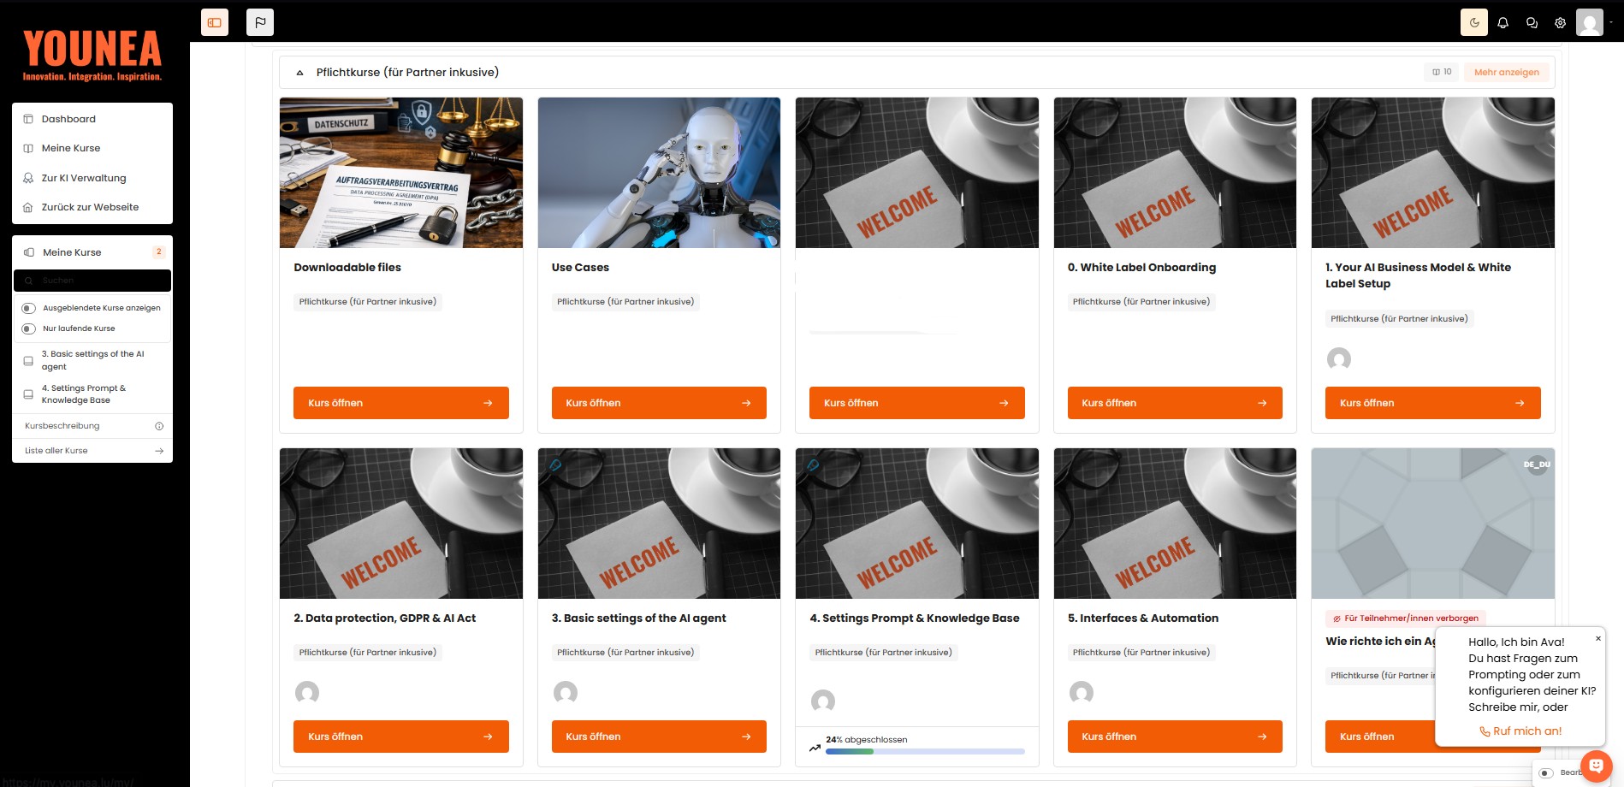Expand Kursbeschreibung section in sidebar

point(92,426)
